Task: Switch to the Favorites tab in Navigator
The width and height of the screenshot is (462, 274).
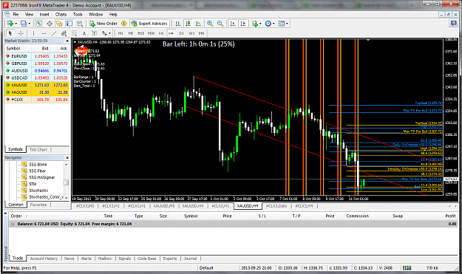Action: coord(38,205)
